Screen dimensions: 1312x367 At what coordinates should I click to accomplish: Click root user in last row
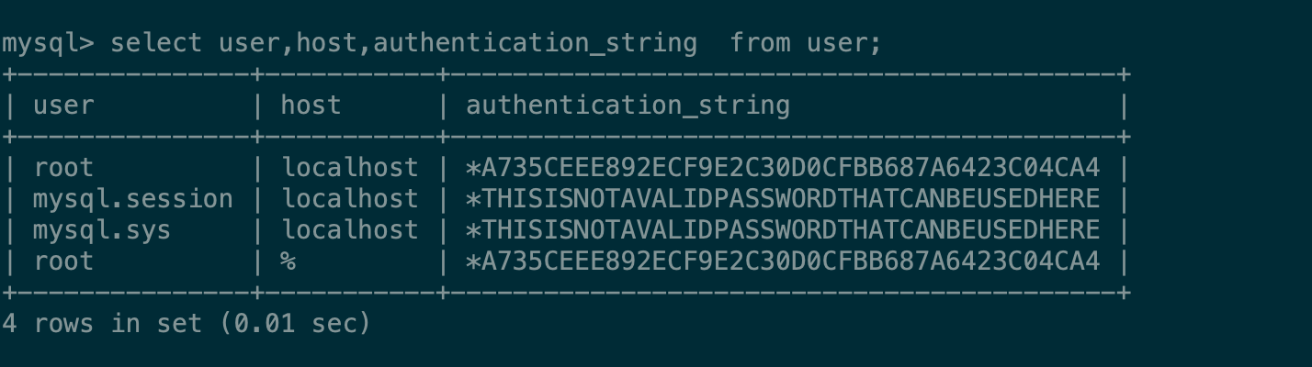pos(63,261)
